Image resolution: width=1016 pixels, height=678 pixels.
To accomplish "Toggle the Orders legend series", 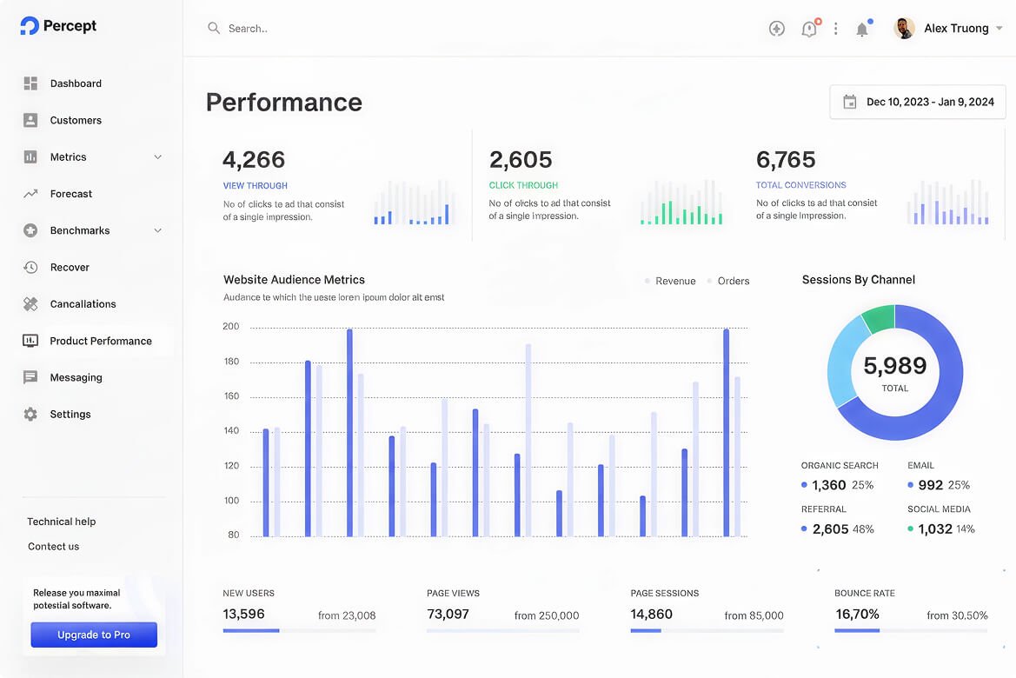I will coord(727,281).
